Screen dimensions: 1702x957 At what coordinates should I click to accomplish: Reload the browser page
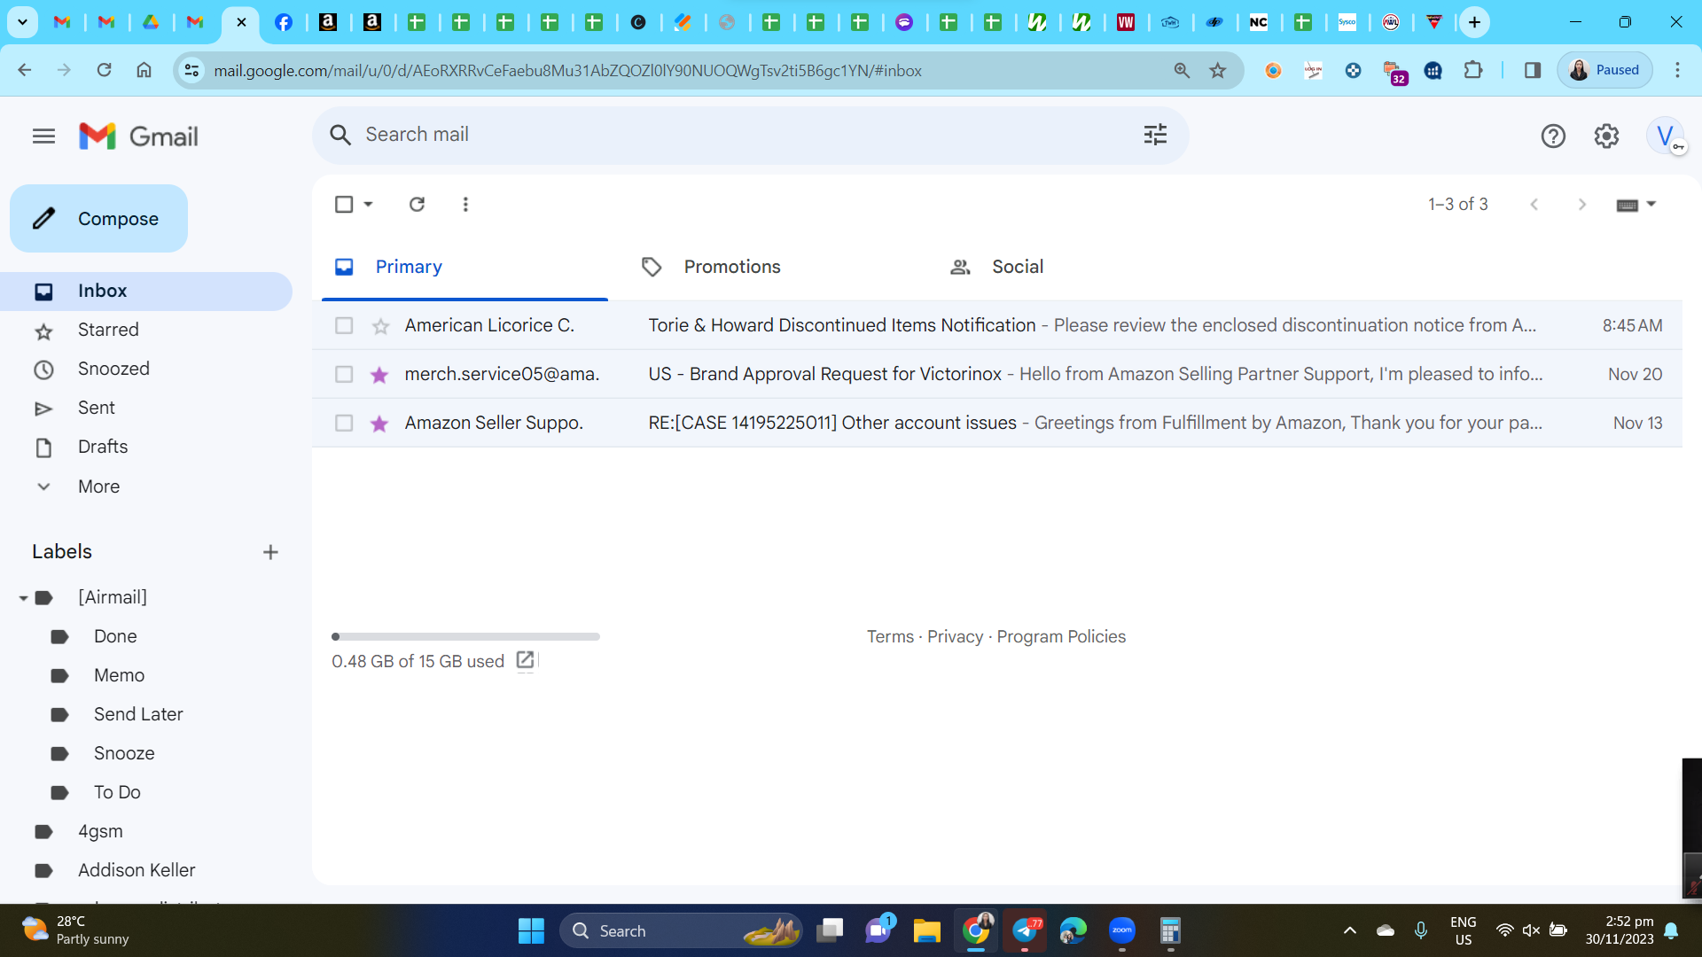pyautogui.click(x=104, y=70)
